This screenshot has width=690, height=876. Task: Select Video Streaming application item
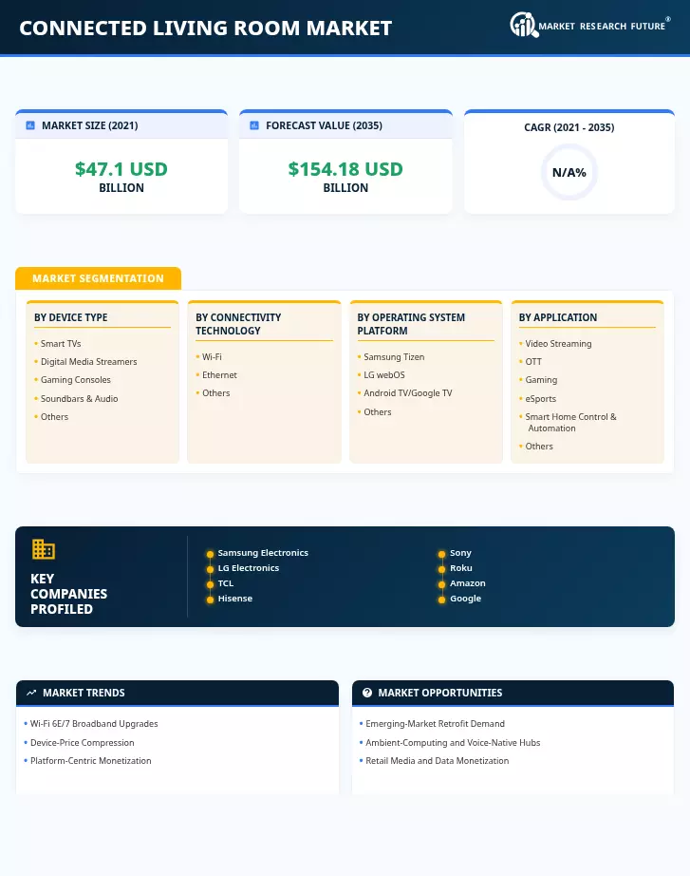click(x=558, y=344)
